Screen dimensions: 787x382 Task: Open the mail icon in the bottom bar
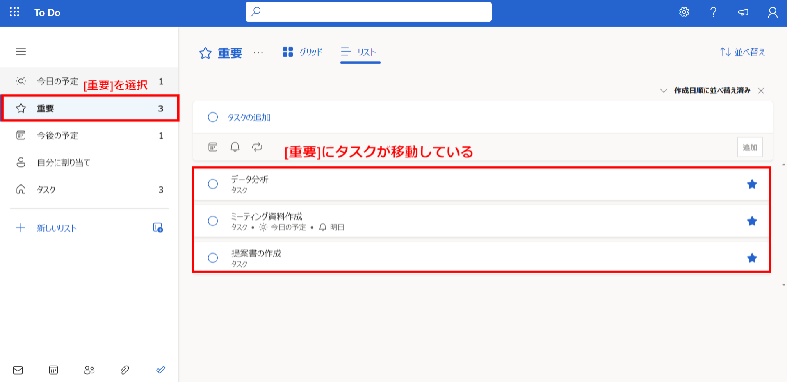18,370
